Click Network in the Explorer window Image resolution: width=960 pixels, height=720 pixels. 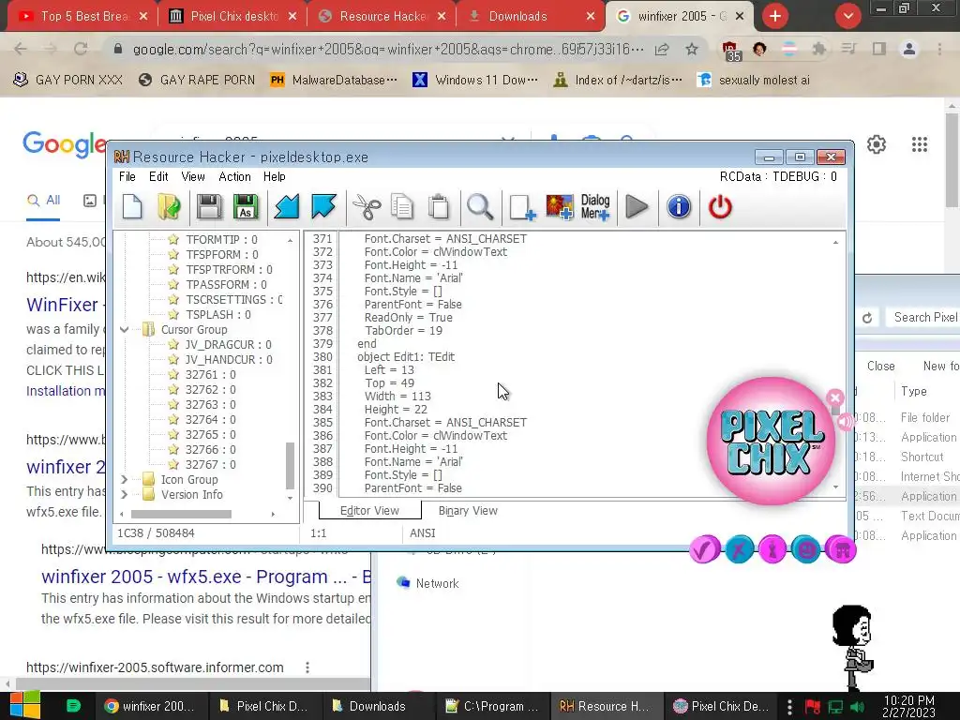[x=437, y=583]
